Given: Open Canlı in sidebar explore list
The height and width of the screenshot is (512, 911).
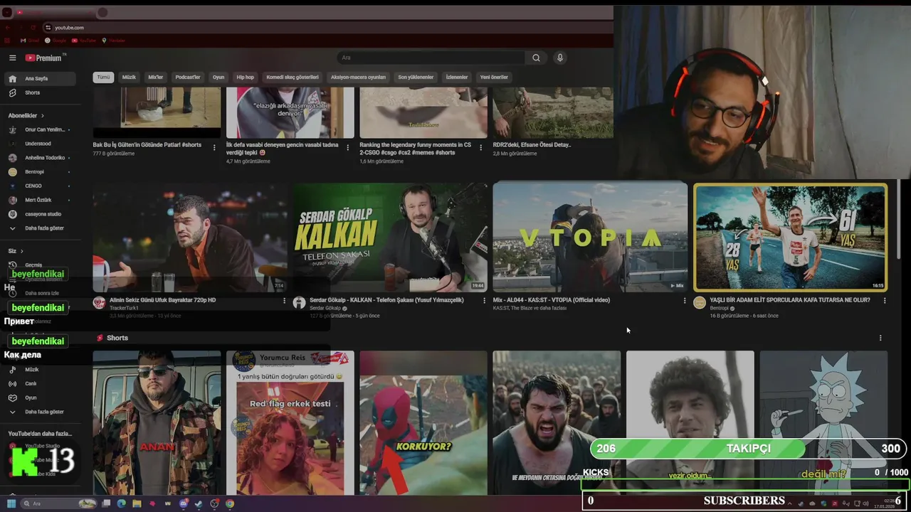Looking at the screenshot, I should click(x=41, y=383).
